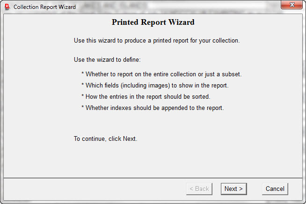Image resolution: width=306 pixels, height=204 pixels.
Task: Click the greyed-out < Back button
Action: [199, 189]
